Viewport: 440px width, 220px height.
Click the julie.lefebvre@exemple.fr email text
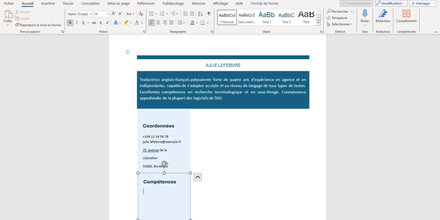(162, 142)
